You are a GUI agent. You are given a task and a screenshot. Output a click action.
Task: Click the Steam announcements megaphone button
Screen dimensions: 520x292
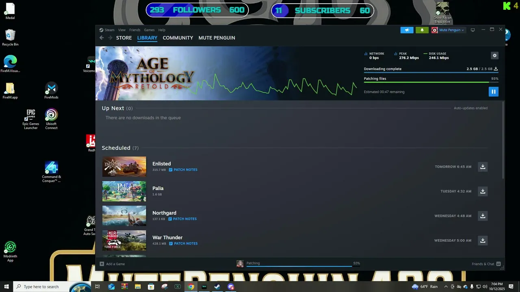click(407, 30)
